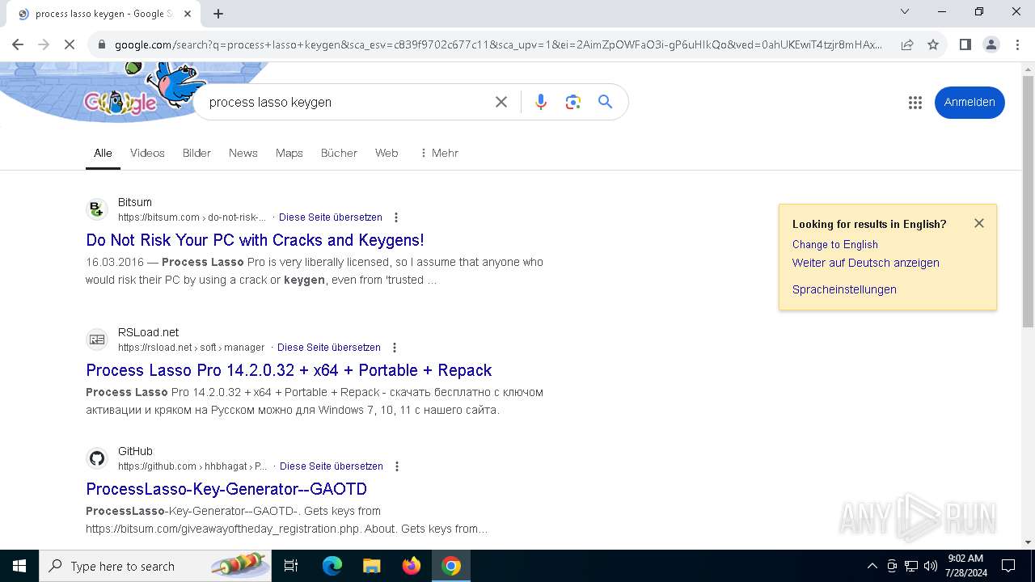Expand Chrome tab search dropdown
1035x582 pixels.
[905, 11]
